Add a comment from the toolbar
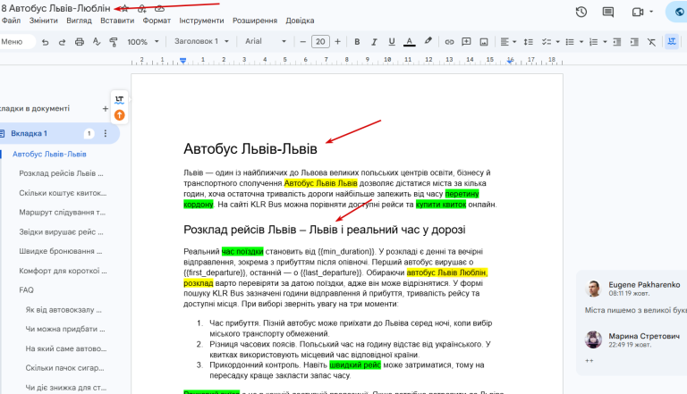The width and height of the screenshot is (687, 394). pyautogui.click(x=467, y=42)
